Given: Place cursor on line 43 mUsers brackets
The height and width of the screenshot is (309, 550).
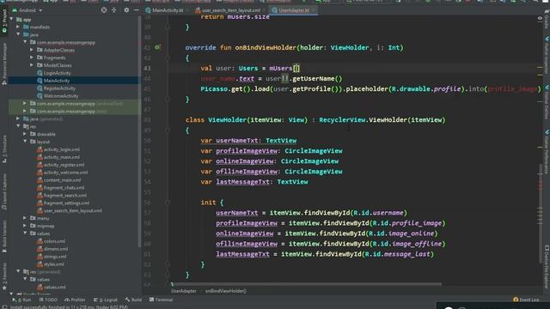Looking at the screenshot, I should click(x=296, y=69).
